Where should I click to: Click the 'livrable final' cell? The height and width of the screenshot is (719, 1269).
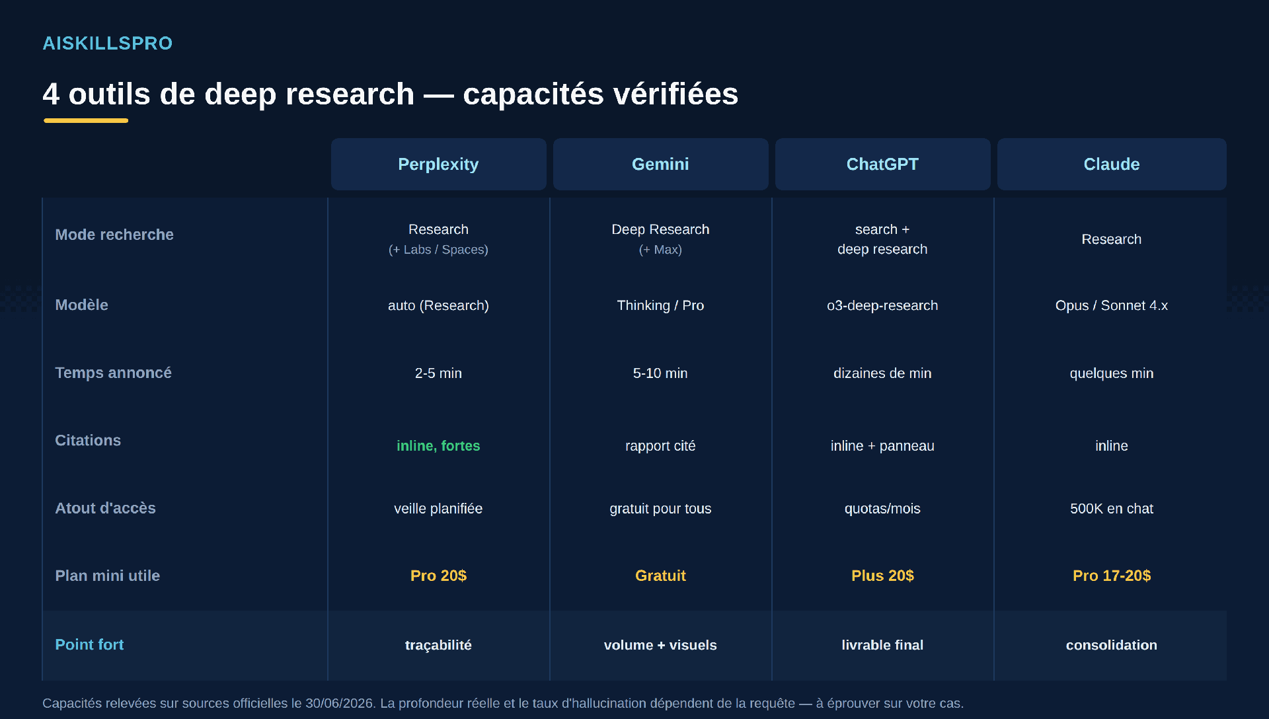coord(882,645)
